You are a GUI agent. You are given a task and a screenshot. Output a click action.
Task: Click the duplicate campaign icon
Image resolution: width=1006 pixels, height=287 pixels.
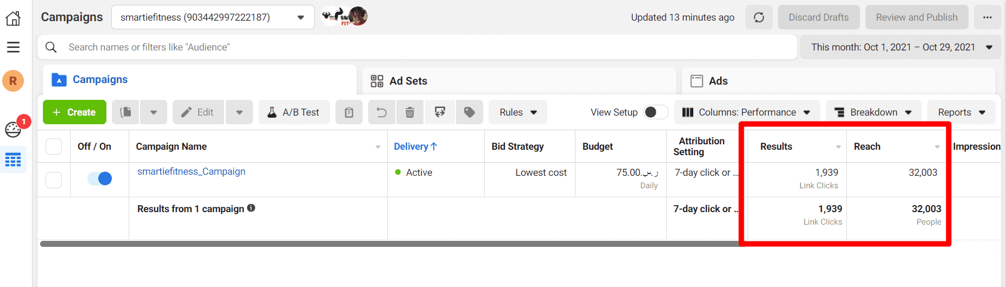(x=125, y=112)
